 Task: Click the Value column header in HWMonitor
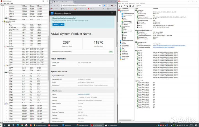point(25,5)
